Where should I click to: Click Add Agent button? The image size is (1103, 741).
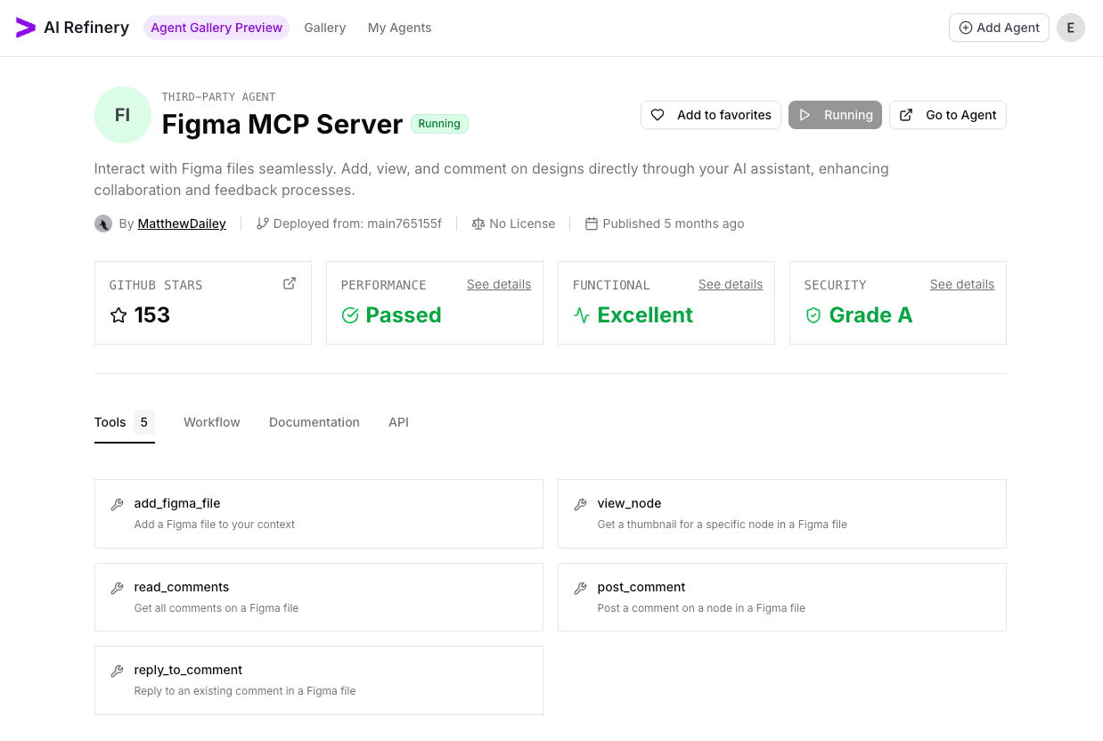(x=999, y=28)
